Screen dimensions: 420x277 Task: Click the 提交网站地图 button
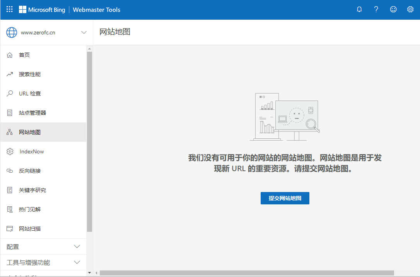click(285, 198)
